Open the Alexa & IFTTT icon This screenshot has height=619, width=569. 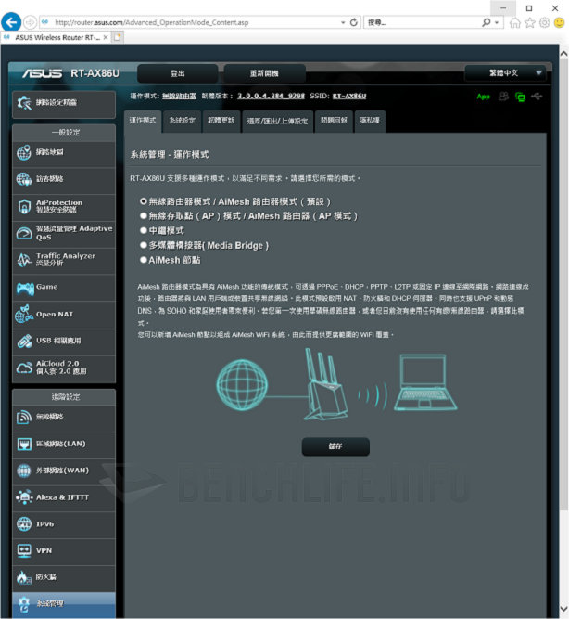(24, 497)
